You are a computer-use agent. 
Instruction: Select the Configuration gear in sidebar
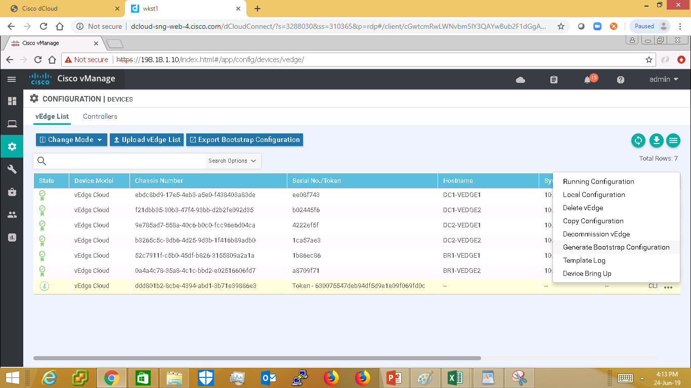tap(12, 147)
